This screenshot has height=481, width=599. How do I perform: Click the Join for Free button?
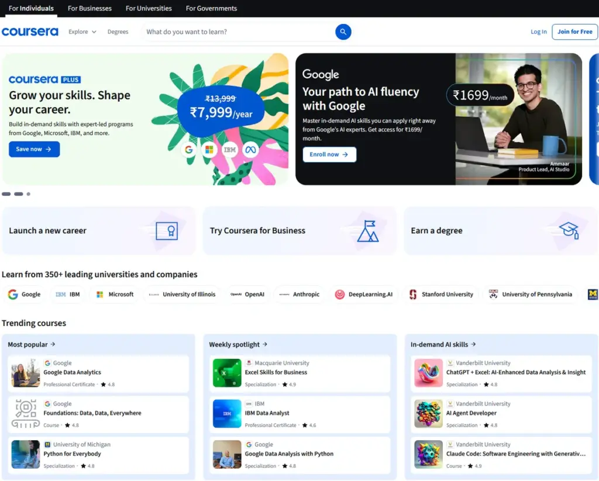coord(574,32)
